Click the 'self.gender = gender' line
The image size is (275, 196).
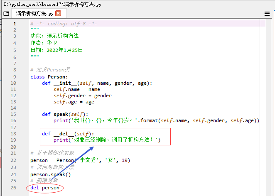pyautogui.click(x=83, y=96)
